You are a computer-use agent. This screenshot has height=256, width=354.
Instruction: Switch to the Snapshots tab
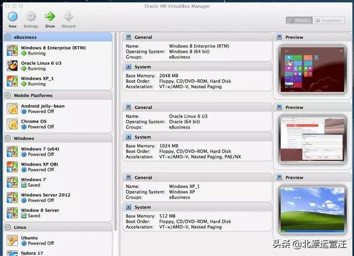click(329, 20)
